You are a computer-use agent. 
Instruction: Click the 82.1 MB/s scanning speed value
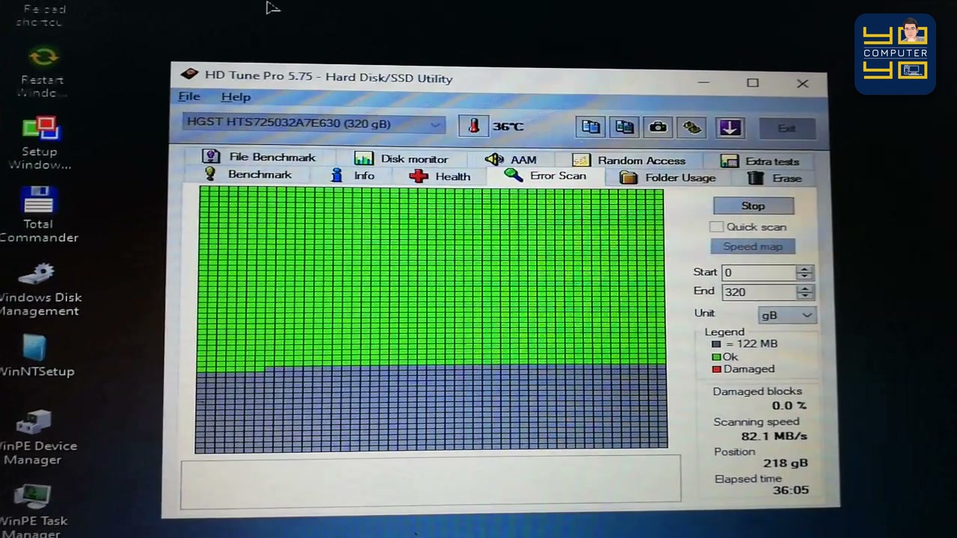774,436
